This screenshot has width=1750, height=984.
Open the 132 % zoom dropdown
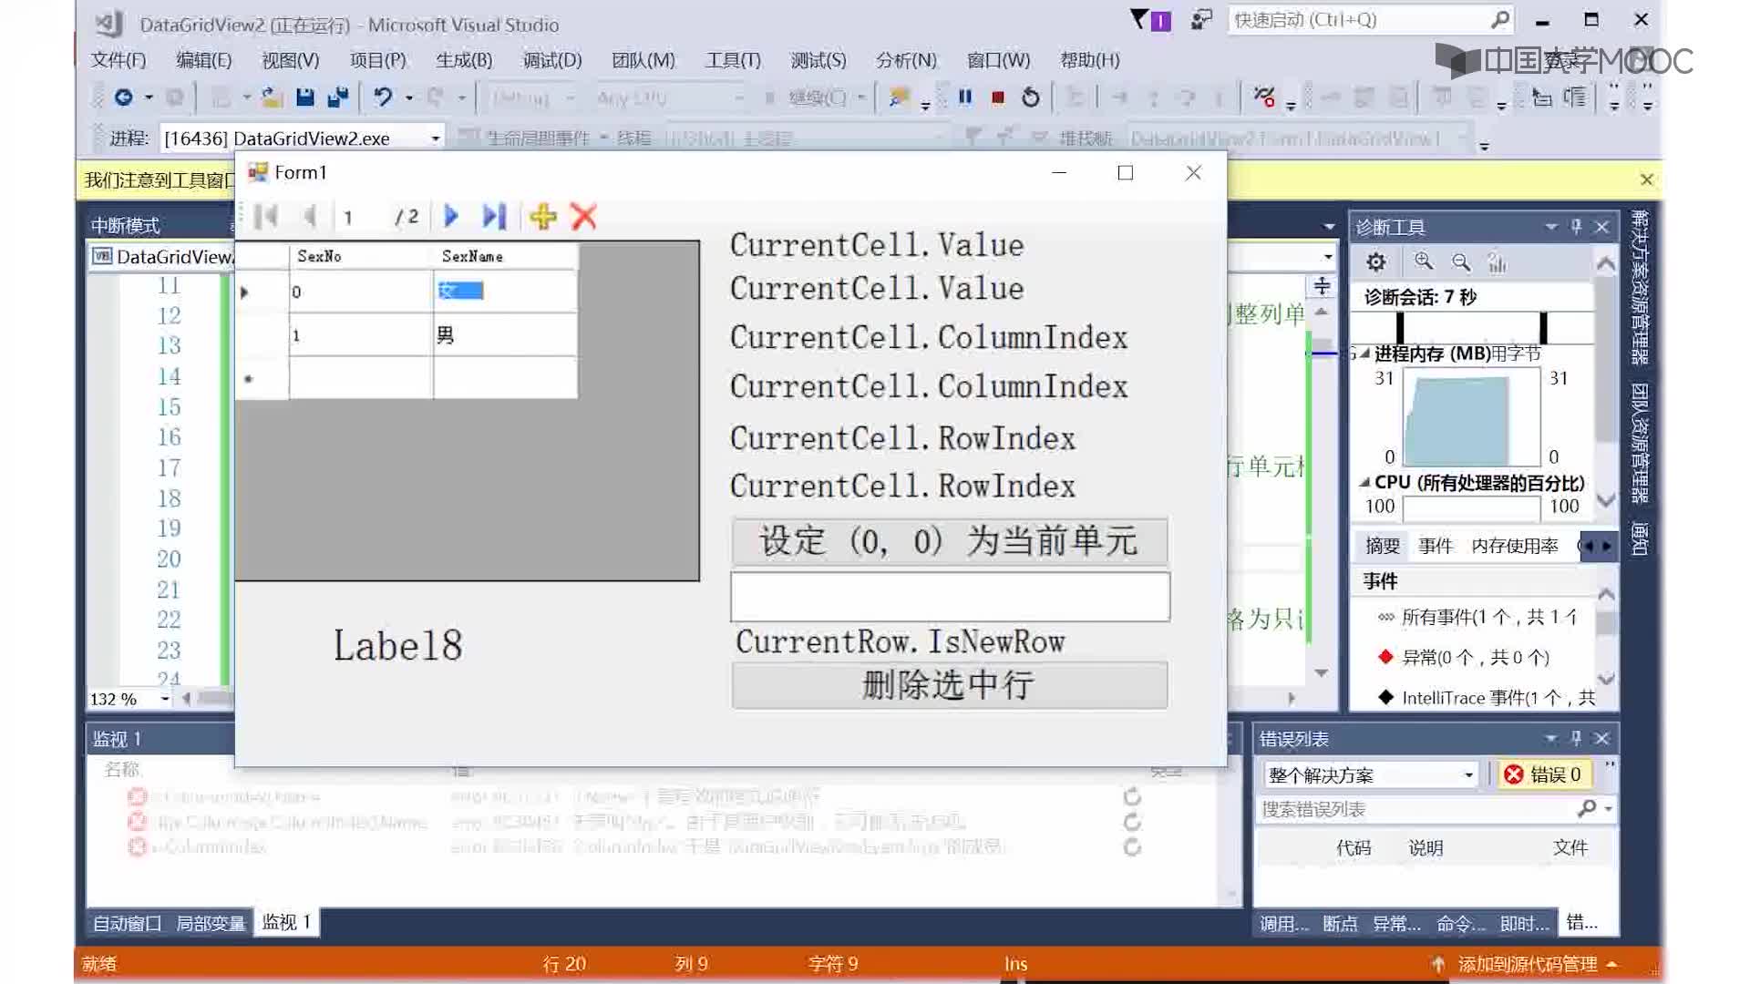pos(165,699)
